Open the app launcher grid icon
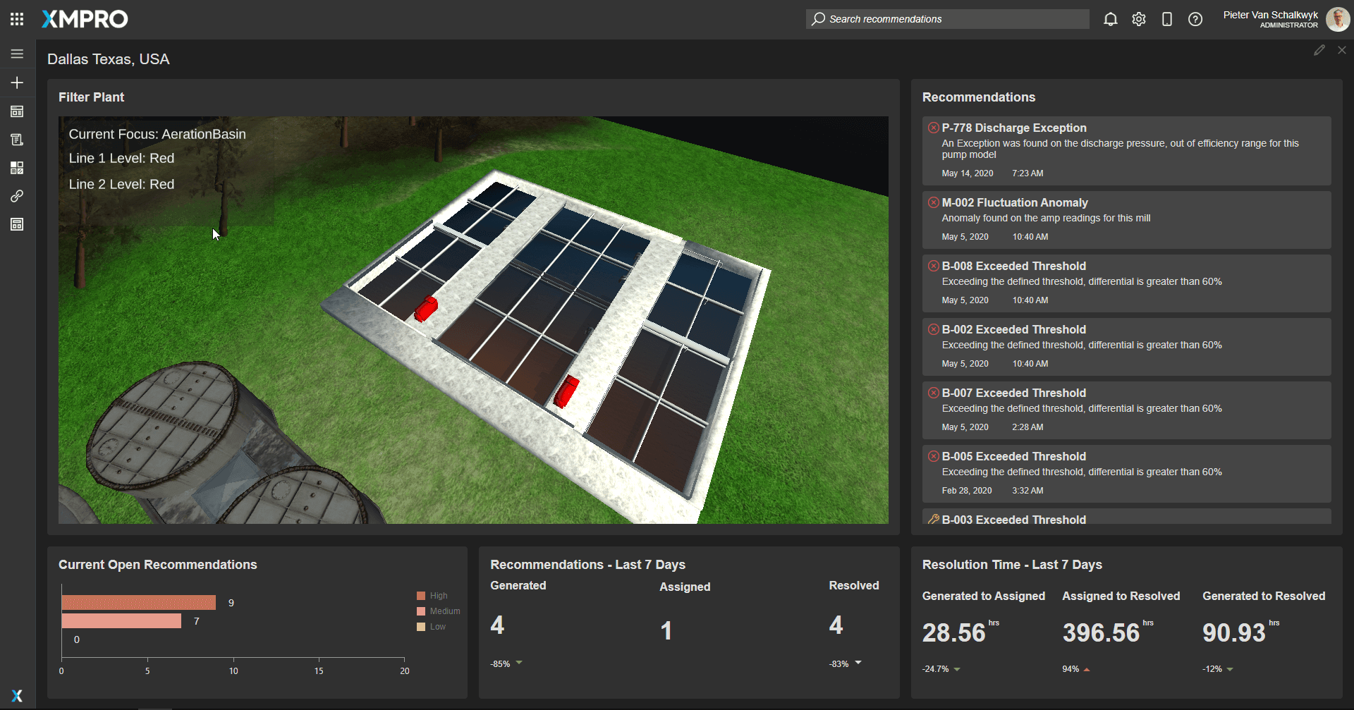 click(17, 19)
